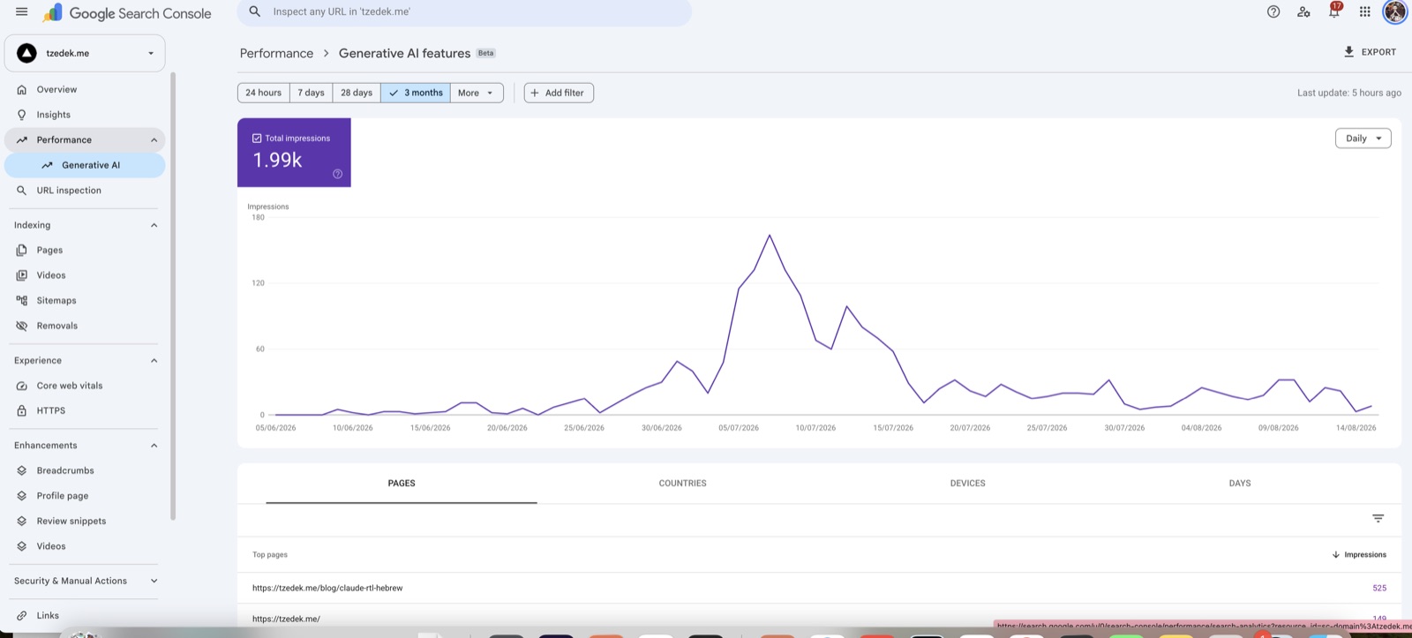Open the Daily granularity dropdown
Screen dimensions: 1412x638
1363,139
